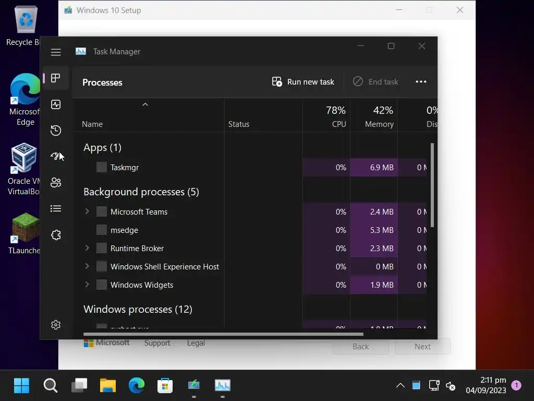Image resolution: width=534 pixels, height=401 pixels.
Task: Open Task View from taskbar
Action: pos(79,386)
